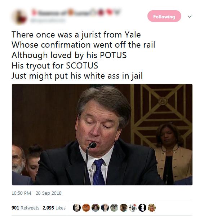View the 2,095 Likes list
The height and width of the screenshot is (216, 204).
pos(54,208)
